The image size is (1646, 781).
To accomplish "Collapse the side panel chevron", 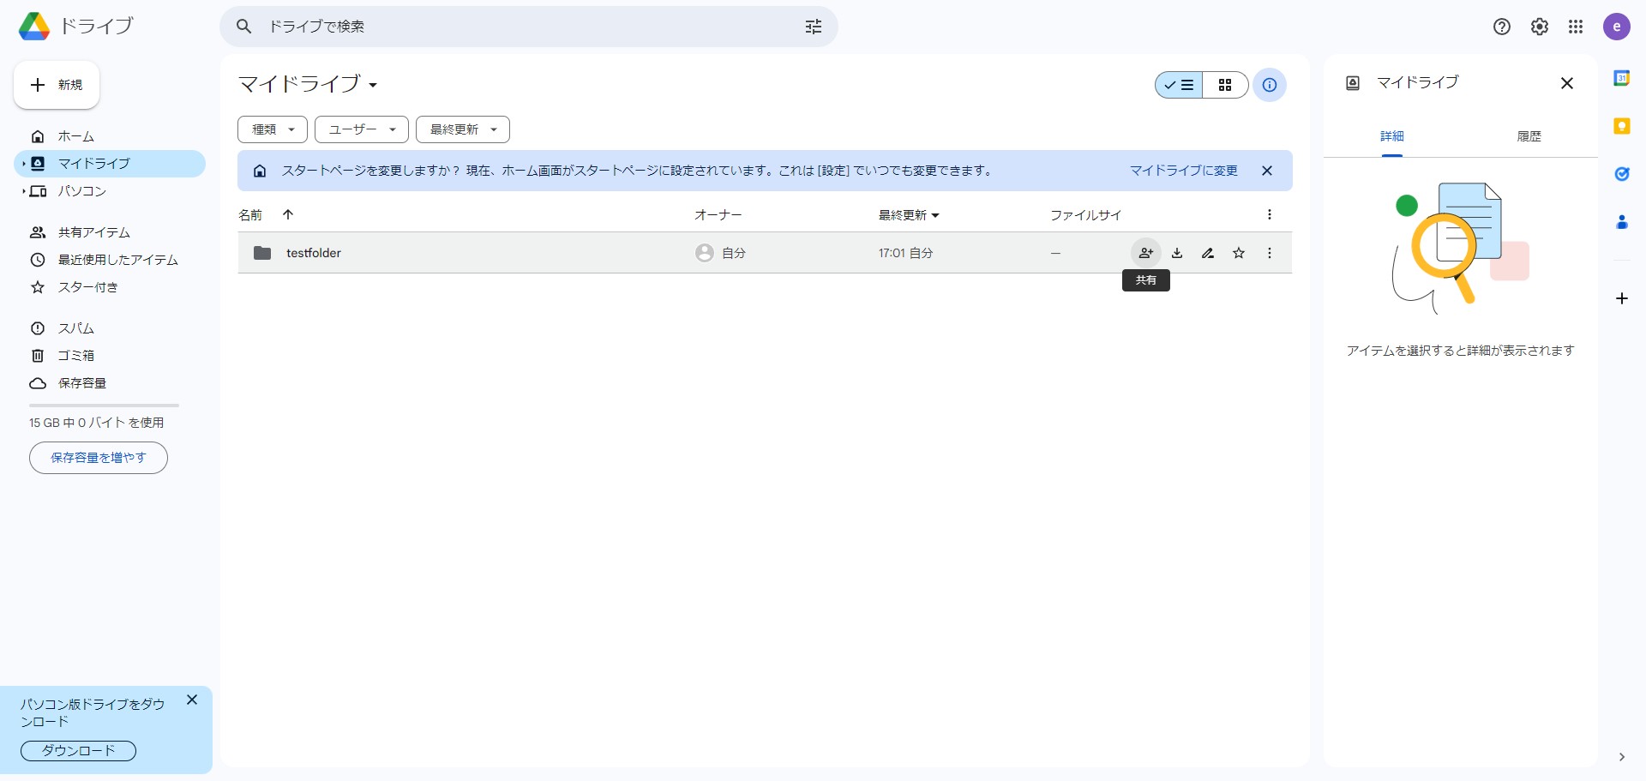I will (1621, 757).
